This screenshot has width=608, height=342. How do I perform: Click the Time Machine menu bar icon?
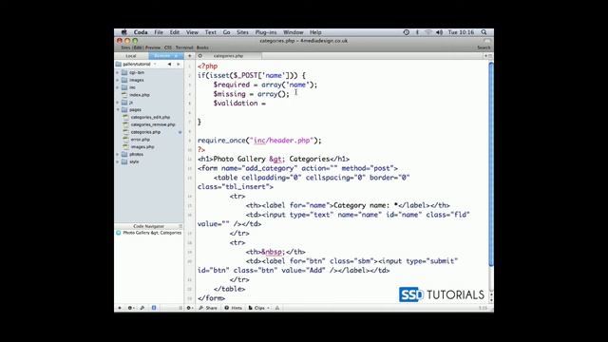(406, 32)
